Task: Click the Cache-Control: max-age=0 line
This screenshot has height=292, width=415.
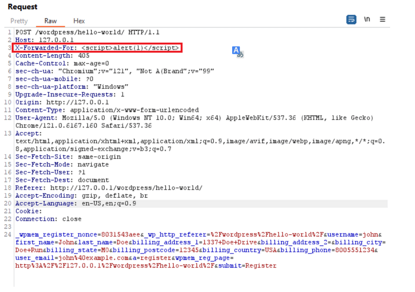Action: pyautogui.click(x=62, y=64)
